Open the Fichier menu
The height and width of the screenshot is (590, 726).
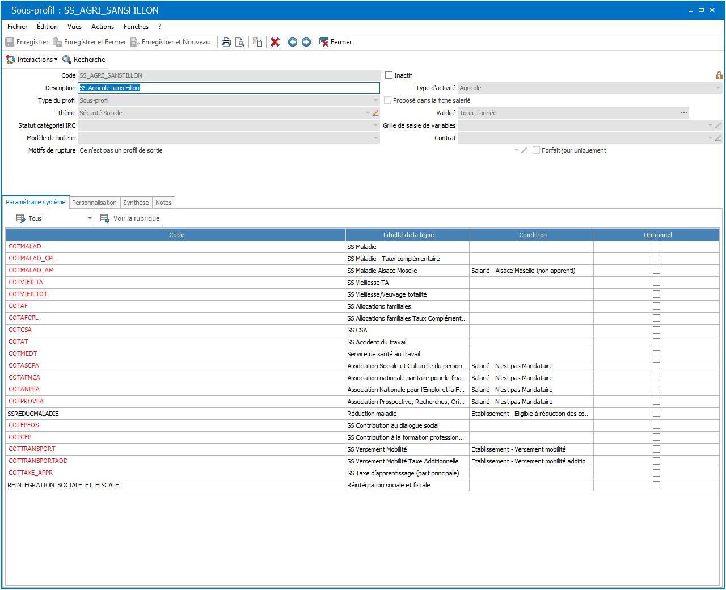point(18,27)
